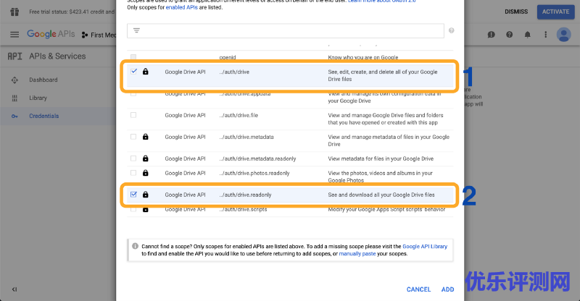Check the ../auth/drive.file scope checkbox
This screenshot has height=301, width=580.
tap(133, 115)
